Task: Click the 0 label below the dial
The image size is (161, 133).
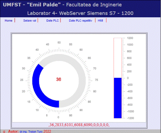Action: point(58,117)
